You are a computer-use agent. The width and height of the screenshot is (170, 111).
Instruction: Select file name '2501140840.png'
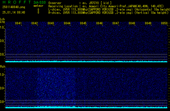click(14, 7)
